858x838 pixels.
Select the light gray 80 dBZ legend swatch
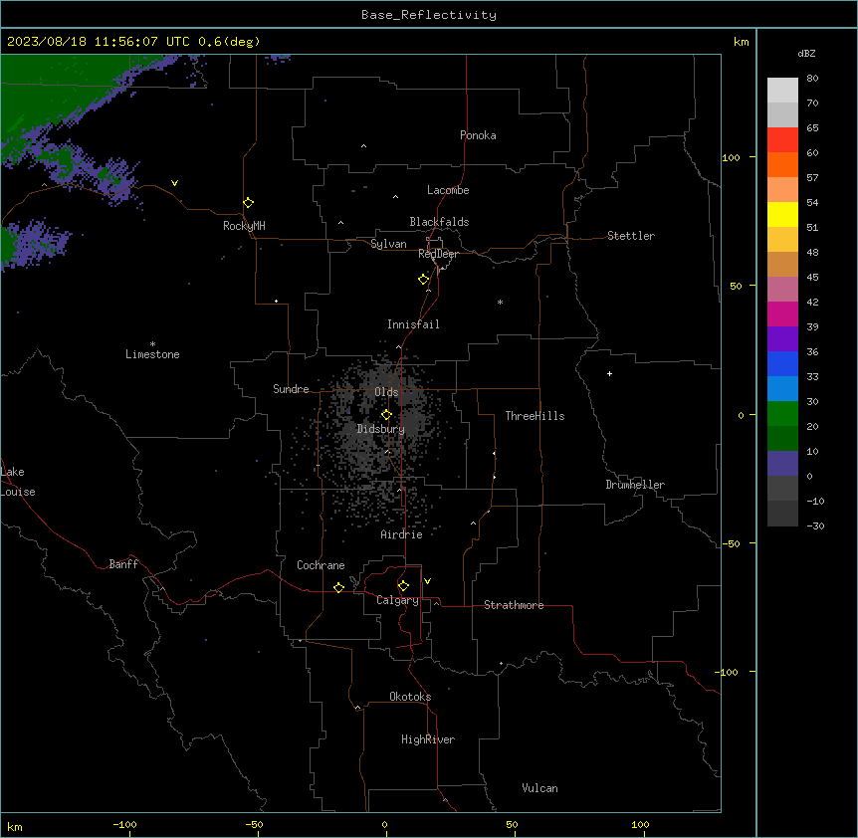tap(782, 90)
